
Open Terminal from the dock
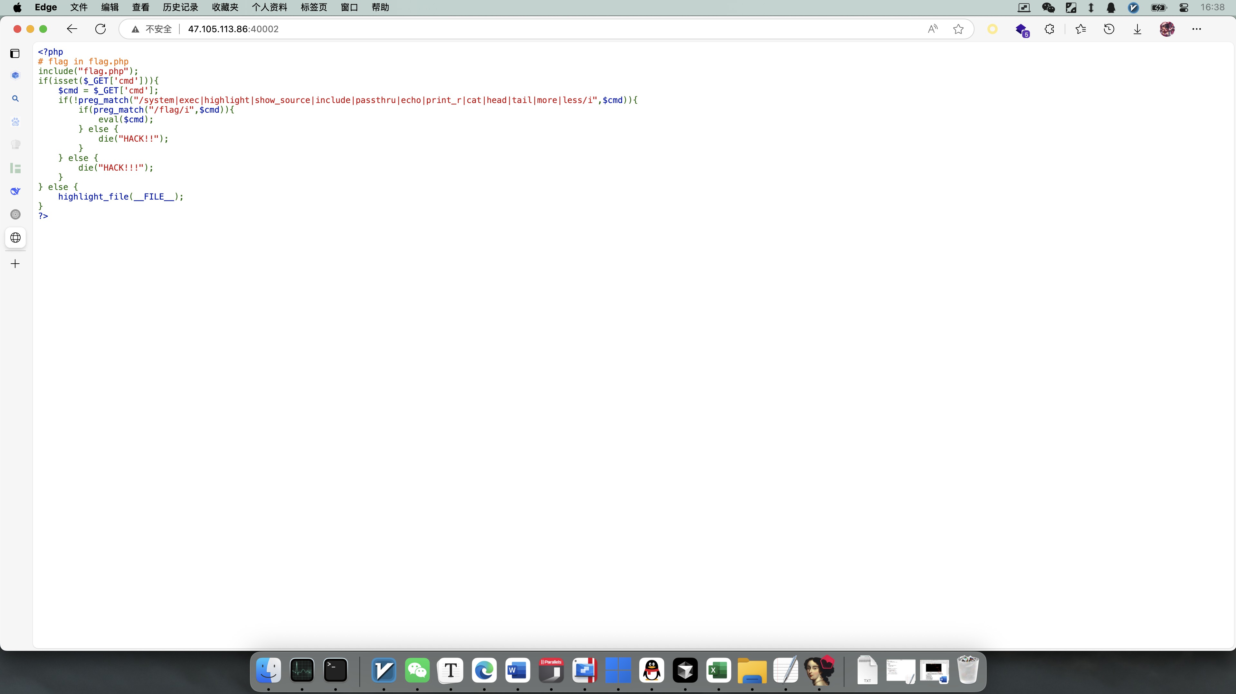pos(335,670)
